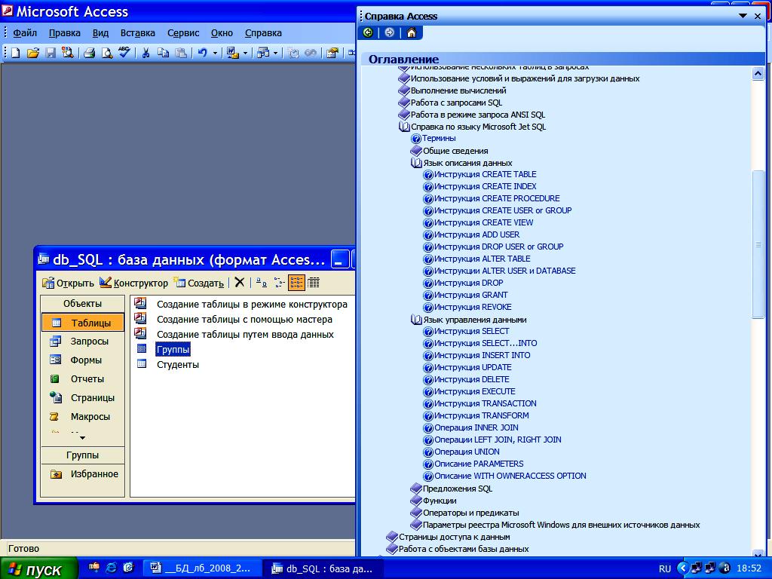Click the Print icon in the toolbar

click(89, 53)
